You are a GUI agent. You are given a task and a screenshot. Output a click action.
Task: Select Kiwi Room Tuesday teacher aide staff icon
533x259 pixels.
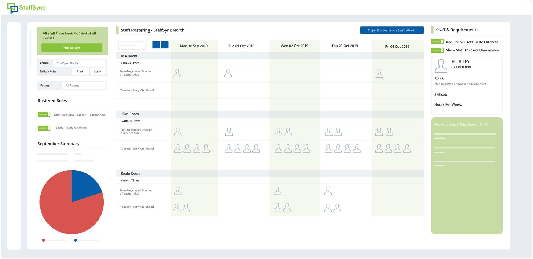pos(229,132)
